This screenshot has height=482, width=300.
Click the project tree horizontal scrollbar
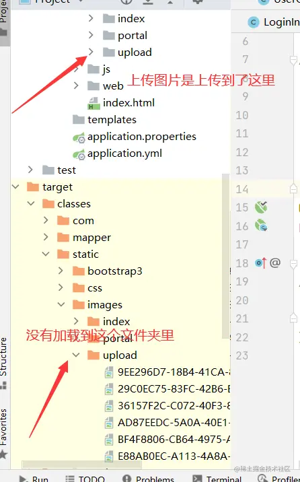click(82, 464)
